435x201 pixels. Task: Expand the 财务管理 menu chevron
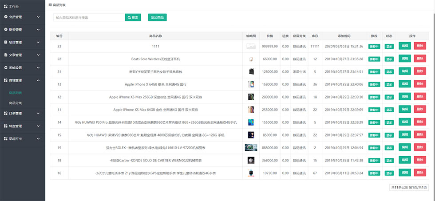coord(38,30)
